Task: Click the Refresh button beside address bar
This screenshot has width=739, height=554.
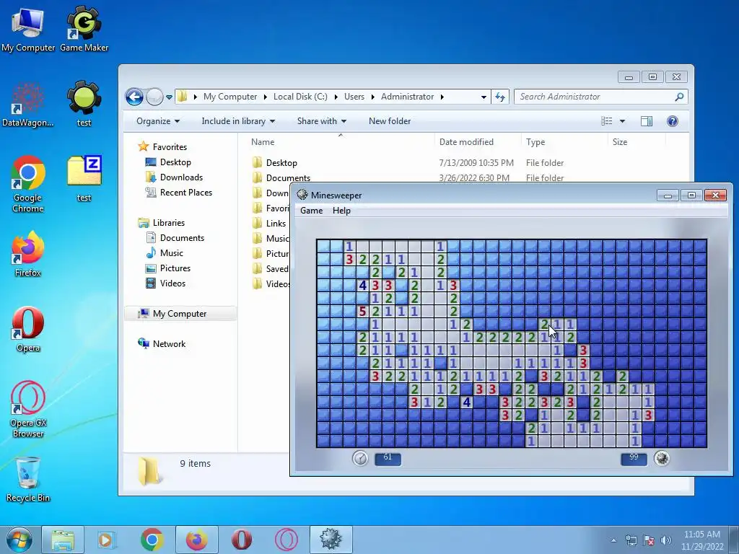Action: [500, 97]
